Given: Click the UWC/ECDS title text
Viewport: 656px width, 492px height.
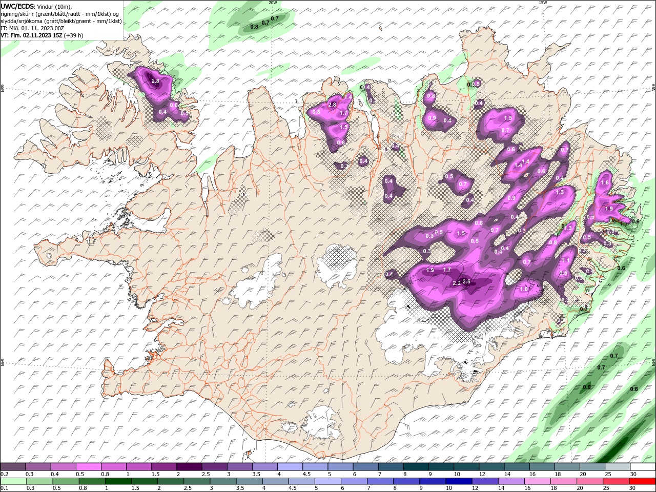Looking at the screenshot, I should click(x=18, y=6).
